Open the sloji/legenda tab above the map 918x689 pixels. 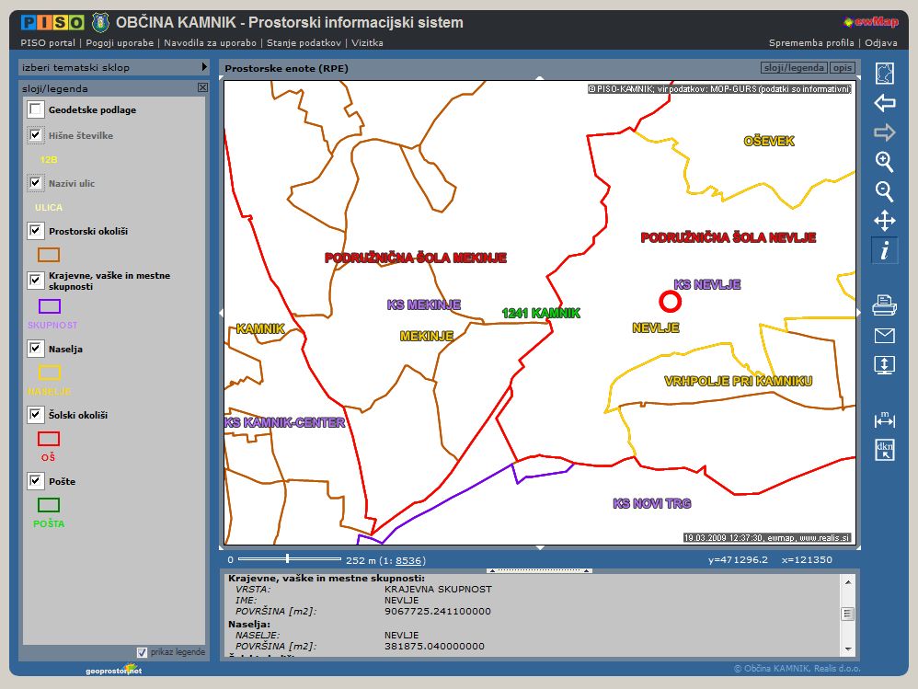[794, 68]
